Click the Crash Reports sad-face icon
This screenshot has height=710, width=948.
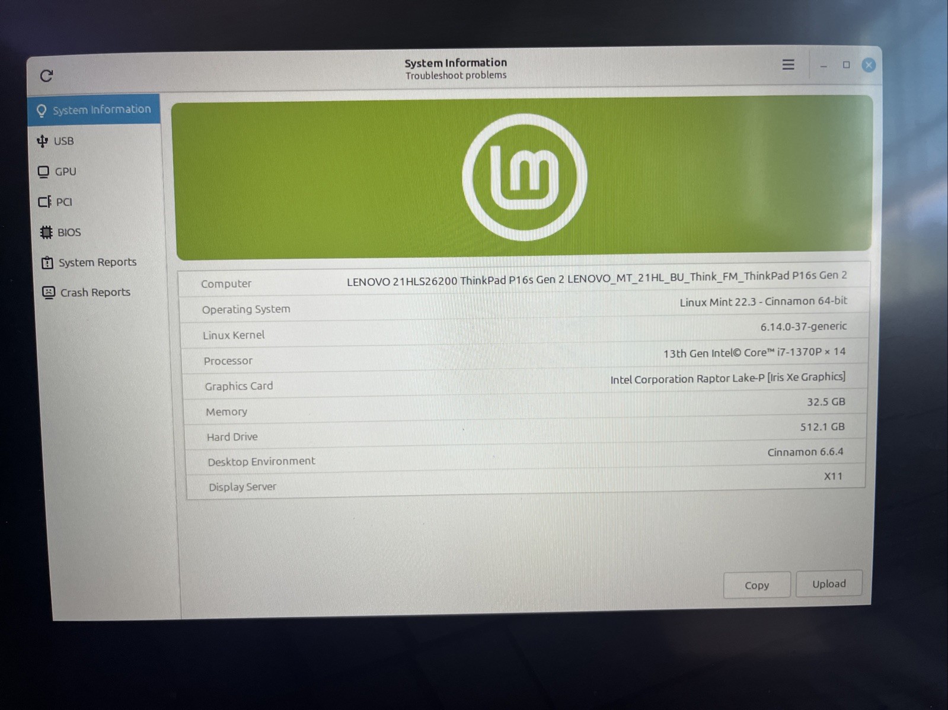(x=49, y=293)
